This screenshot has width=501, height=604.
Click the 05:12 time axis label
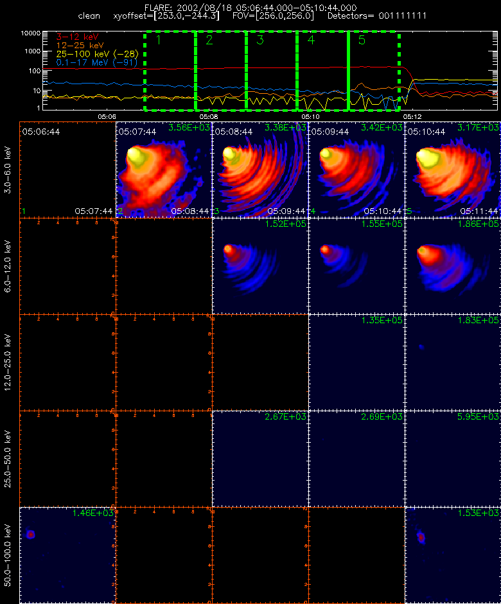tap(412, 116)
